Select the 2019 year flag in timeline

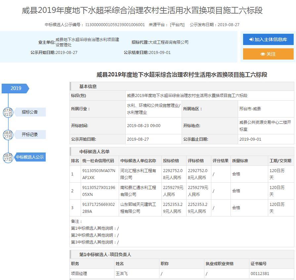point(16,88)
